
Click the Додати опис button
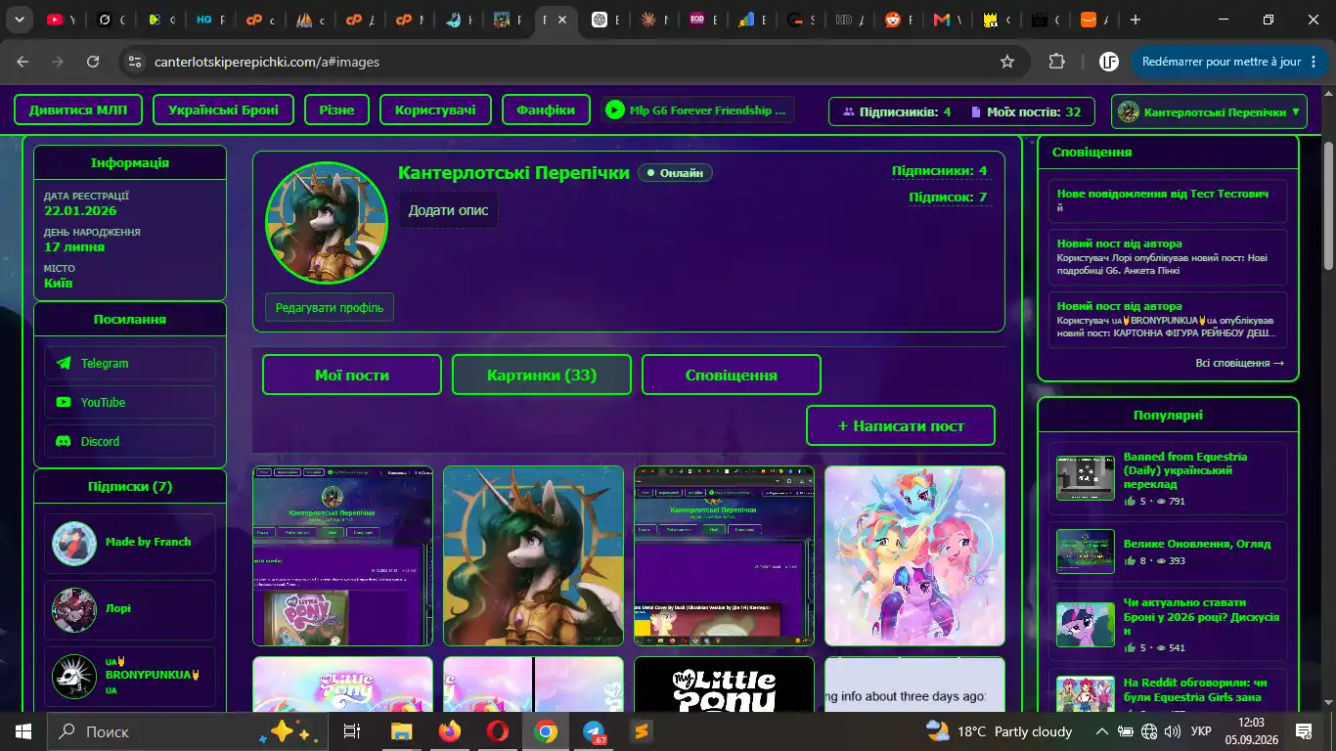click(x=448, y=210)
